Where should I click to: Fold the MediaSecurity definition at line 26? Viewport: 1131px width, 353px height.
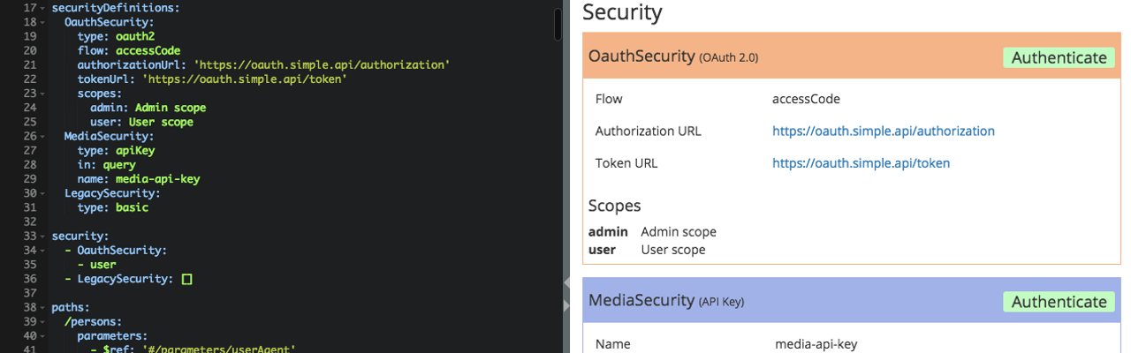tap(42, 137)
